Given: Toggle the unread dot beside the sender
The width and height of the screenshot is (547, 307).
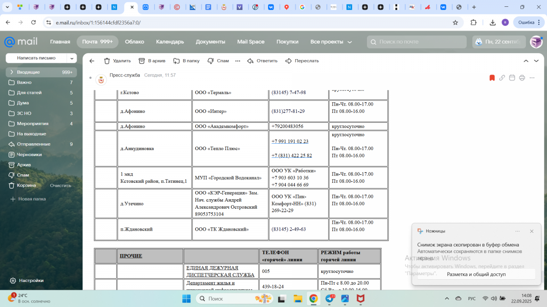Looking at the screenshot, I should point(90,78).
